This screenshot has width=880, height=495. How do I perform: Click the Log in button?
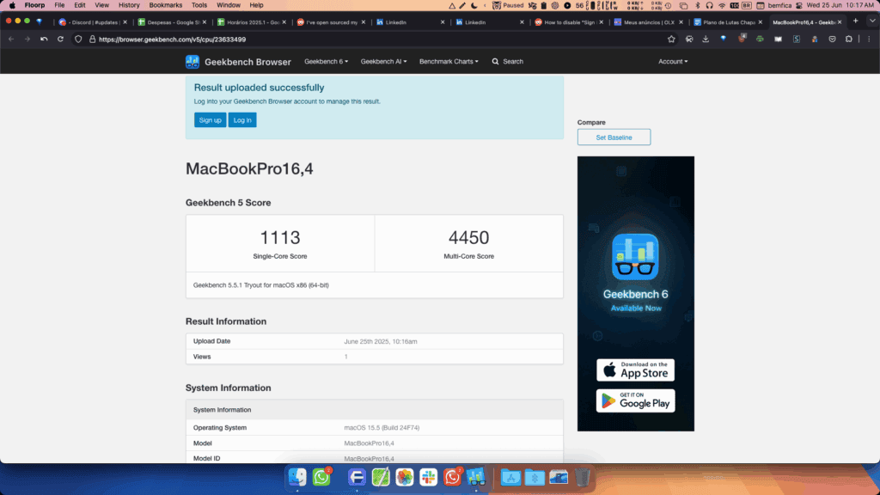click(x=242, y=120)
